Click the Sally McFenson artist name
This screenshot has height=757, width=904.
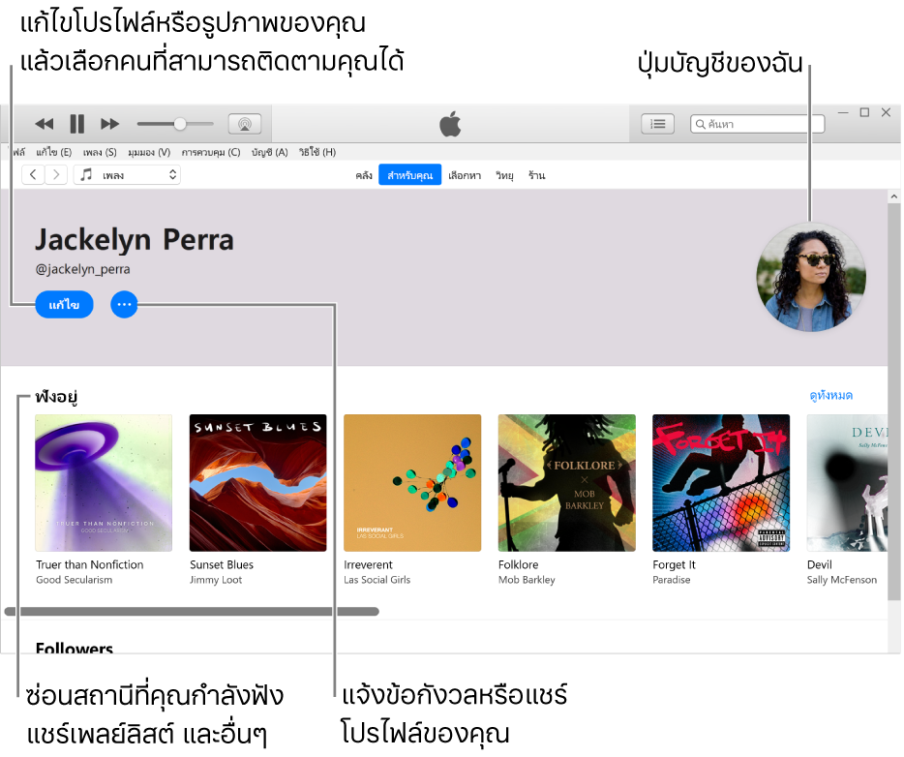842,580
